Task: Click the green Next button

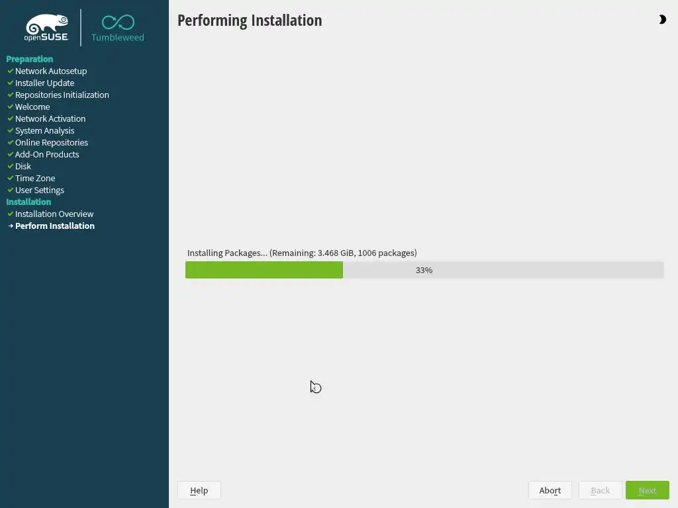Action: 648,490
